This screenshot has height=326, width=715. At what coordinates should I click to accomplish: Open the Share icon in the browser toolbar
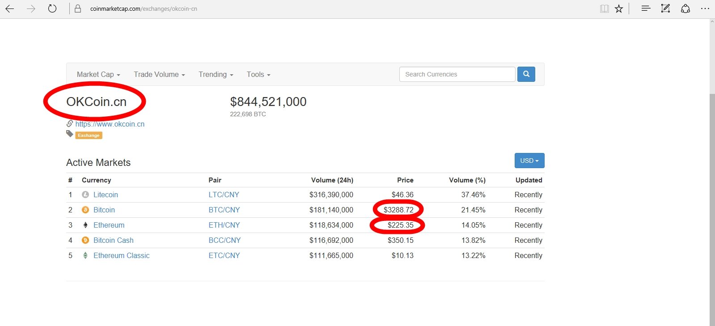click(685, 8)
